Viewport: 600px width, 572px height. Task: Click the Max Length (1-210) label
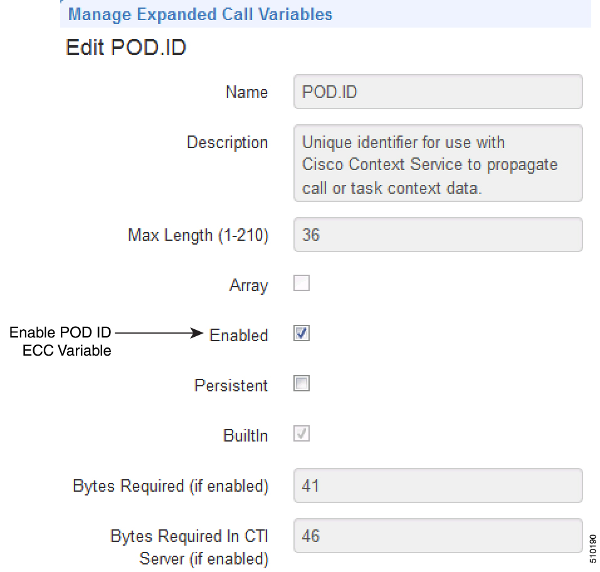[198, 235]
